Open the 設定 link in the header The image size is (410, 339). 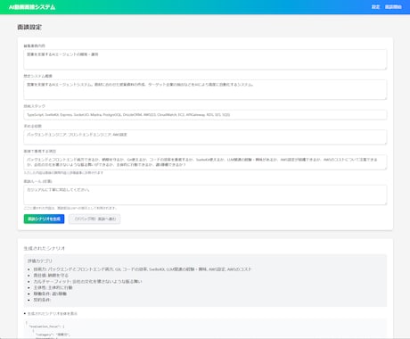point(375,7)
